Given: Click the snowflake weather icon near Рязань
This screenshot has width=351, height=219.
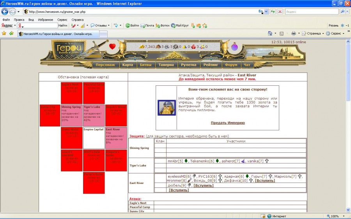Looking at the screenshot, I should click(342, 25).
